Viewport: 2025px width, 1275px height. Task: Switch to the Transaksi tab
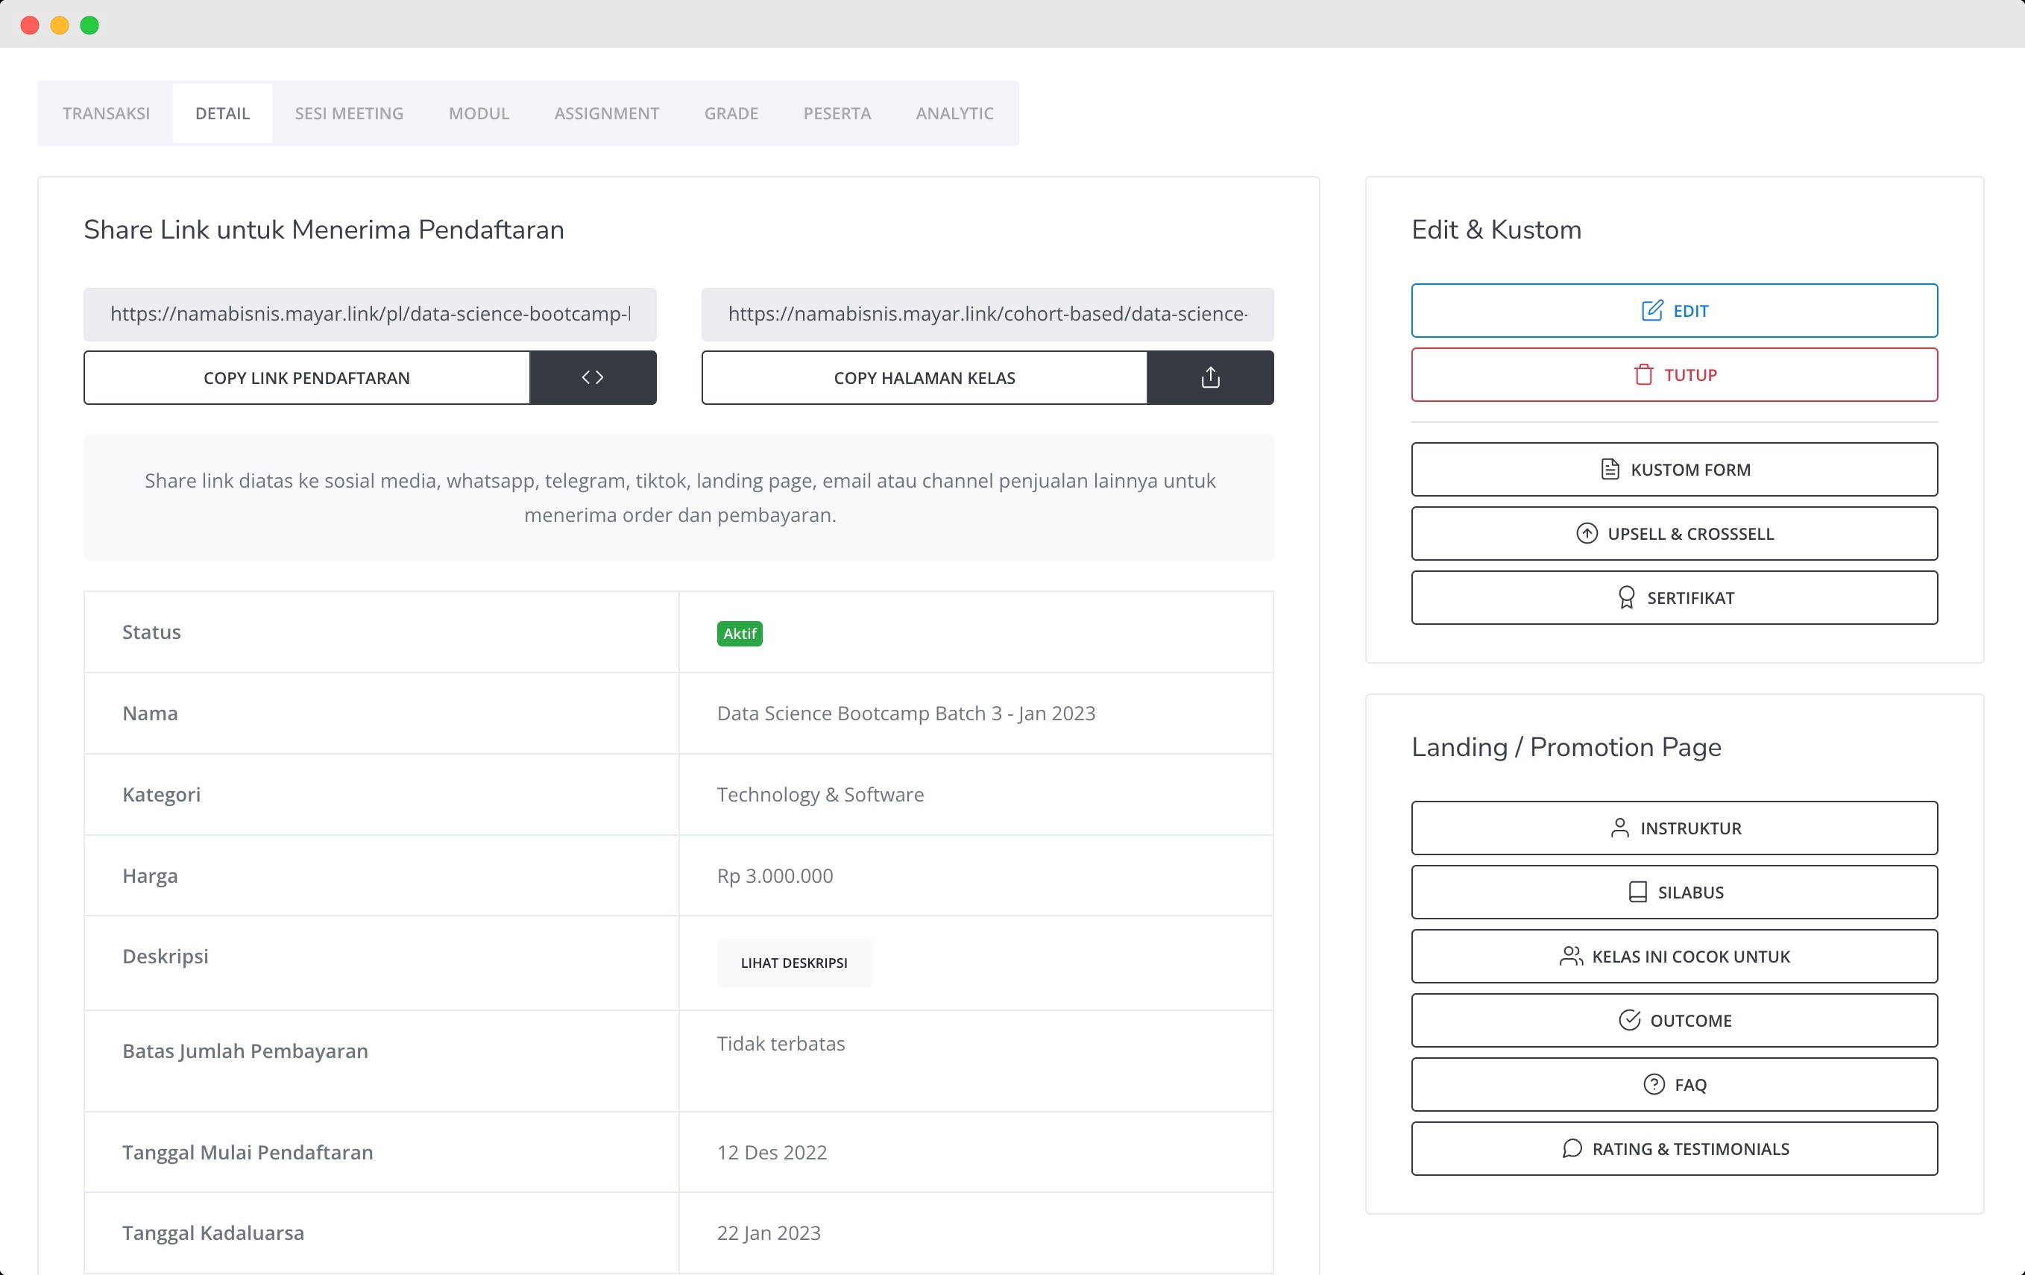coord(106,113)
